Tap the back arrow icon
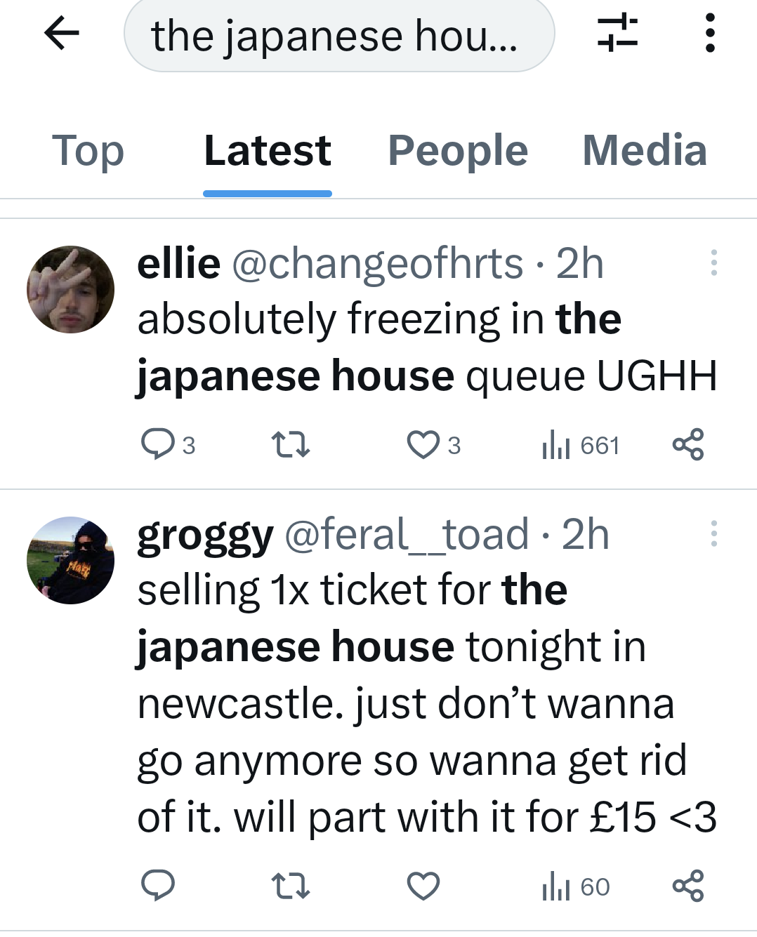The width and height of the screenshot is (757, 937). (62, 33)
